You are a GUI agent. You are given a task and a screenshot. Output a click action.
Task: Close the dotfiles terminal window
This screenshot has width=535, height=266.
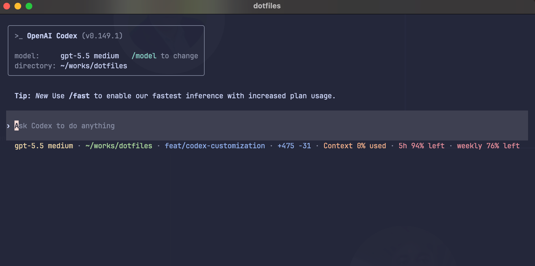(x=7, y=6)
